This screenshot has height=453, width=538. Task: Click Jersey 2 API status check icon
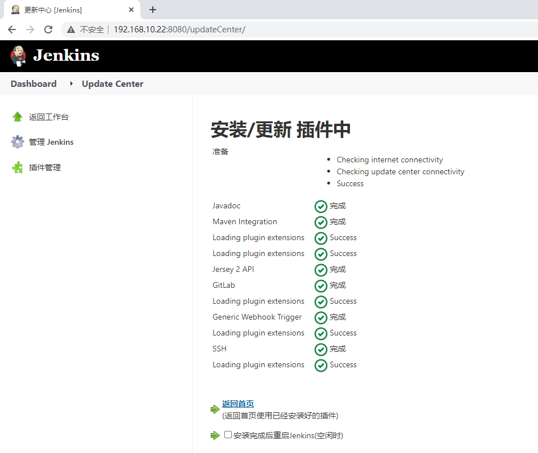321,270
